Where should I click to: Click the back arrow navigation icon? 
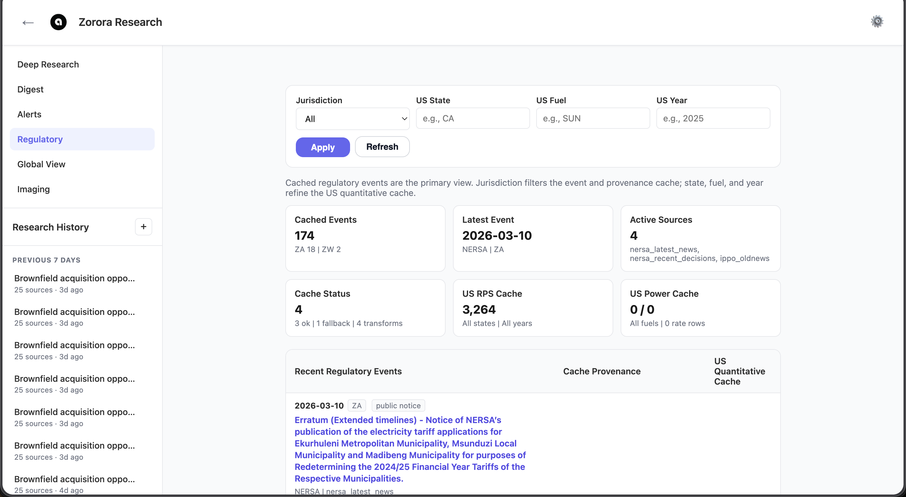point(27,22)
